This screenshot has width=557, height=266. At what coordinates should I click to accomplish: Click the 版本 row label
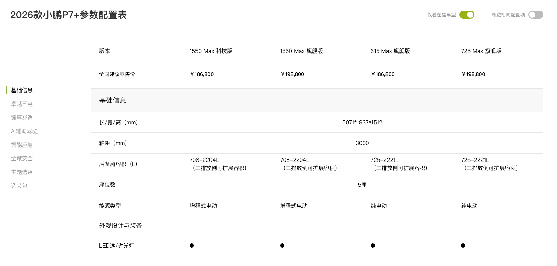(x=105, y=51)
